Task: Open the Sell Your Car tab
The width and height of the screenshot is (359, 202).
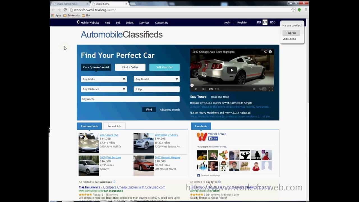Action: [x=164, y=67]
